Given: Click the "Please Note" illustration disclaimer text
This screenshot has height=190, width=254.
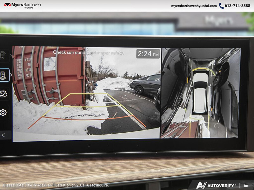Looking at the screenshot, I should coord(56,185).
